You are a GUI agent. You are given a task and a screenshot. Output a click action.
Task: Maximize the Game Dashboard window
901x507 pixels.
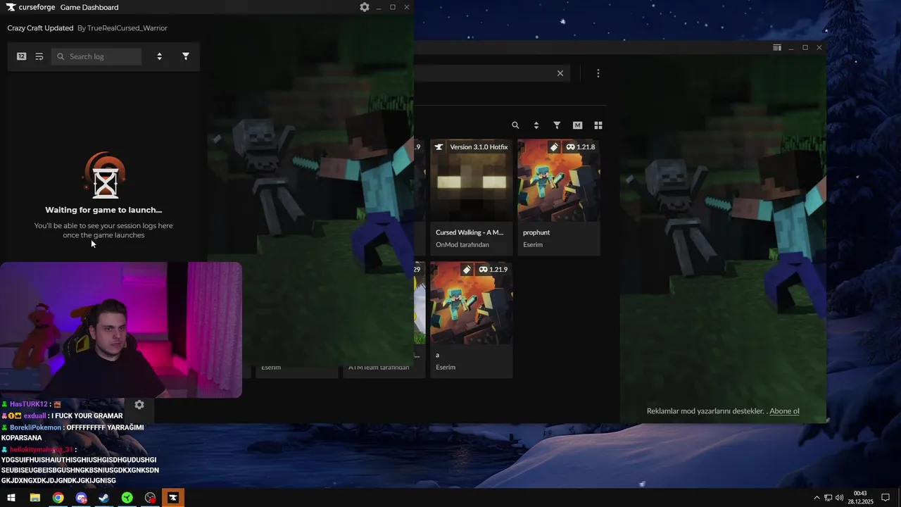click(x=393, y=7)
